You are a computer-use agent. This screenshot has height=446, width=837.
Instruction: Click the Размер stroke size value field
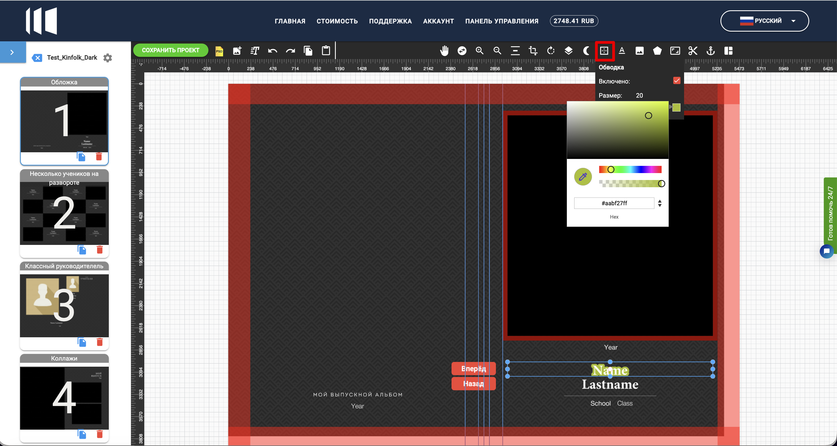pyautogui.click(x=639, y=95)
